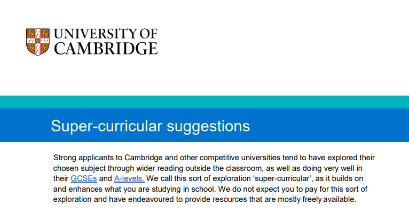
Task: Click the teal stripe above the title banner
Action: click(204, 102)
